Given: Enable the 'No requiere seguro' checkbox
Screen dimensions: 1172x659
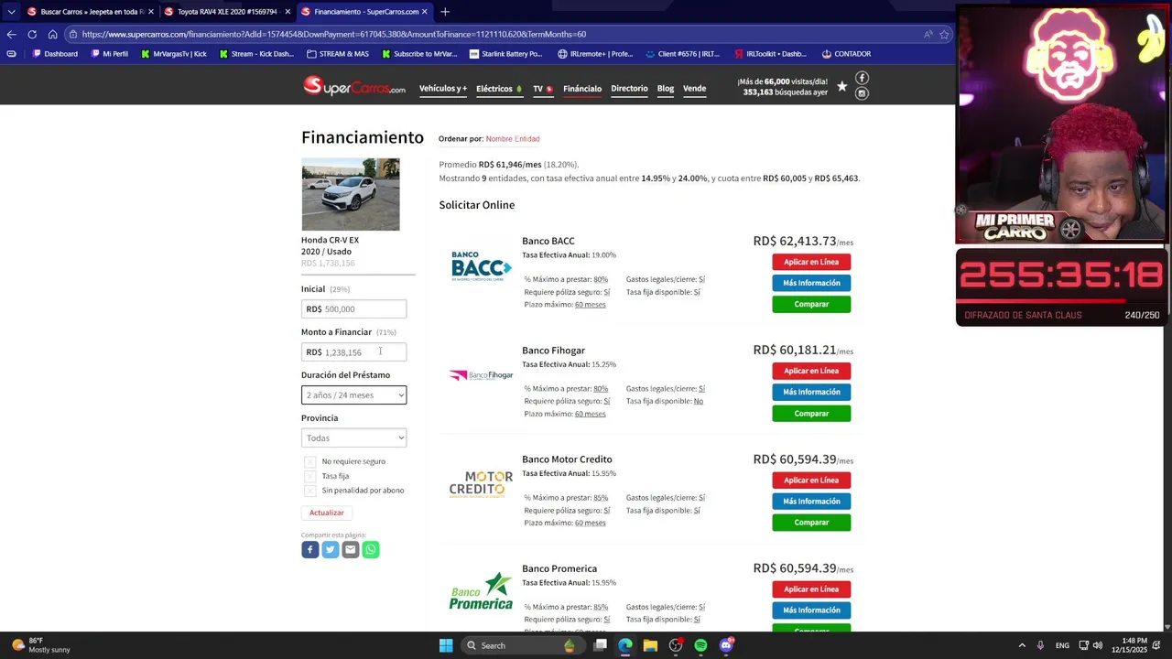Looking at the screenshot, I should (309, 461).
